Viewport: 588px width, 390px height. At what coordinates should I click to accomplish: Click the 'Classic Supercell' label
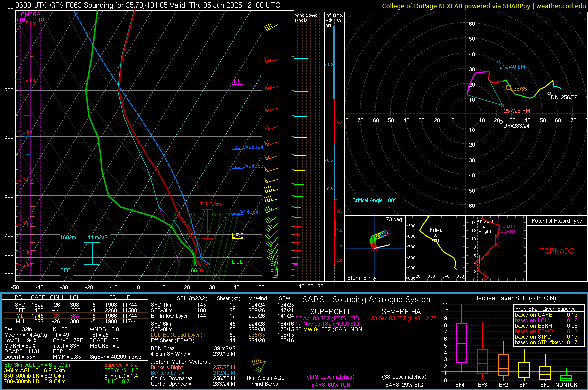tap(509, 229)
